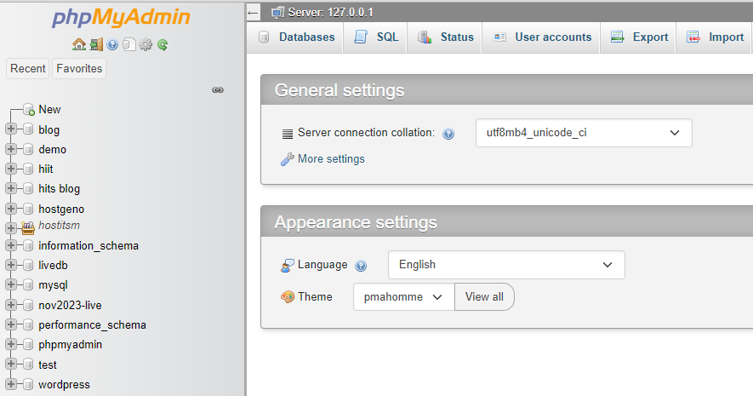Expand the hostitsm database node
This screenshot has width=753, height=396.
10,227
